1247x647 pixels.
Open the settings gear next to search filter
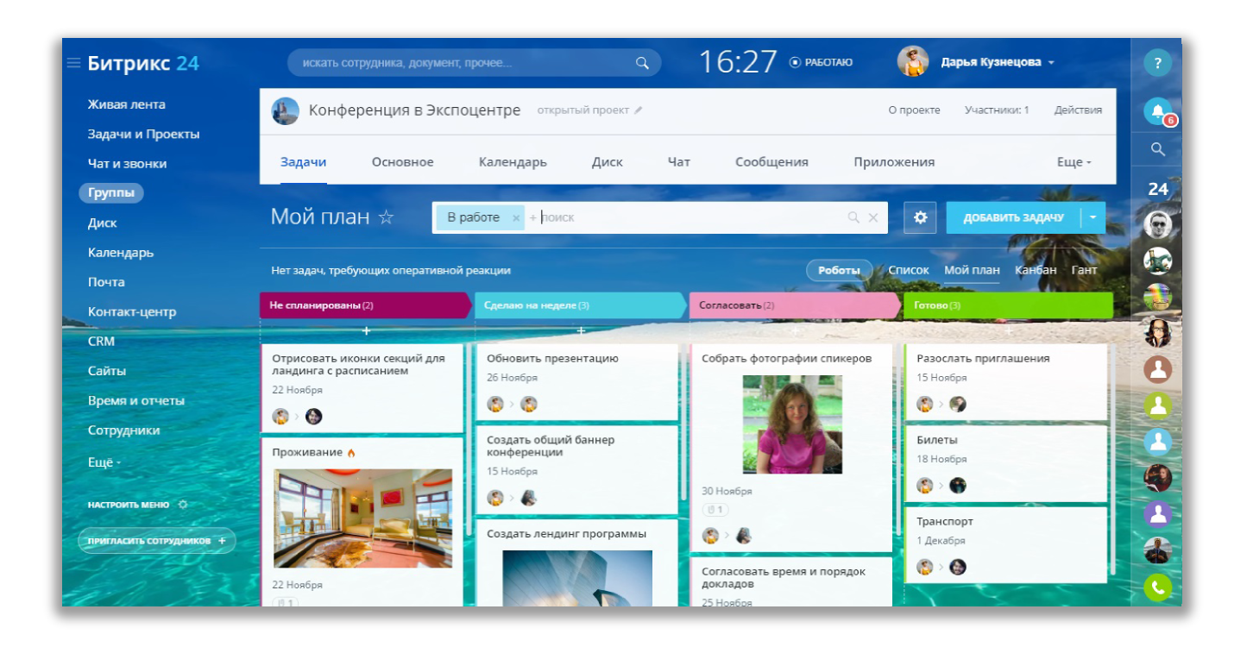click(x=920, y=218)
